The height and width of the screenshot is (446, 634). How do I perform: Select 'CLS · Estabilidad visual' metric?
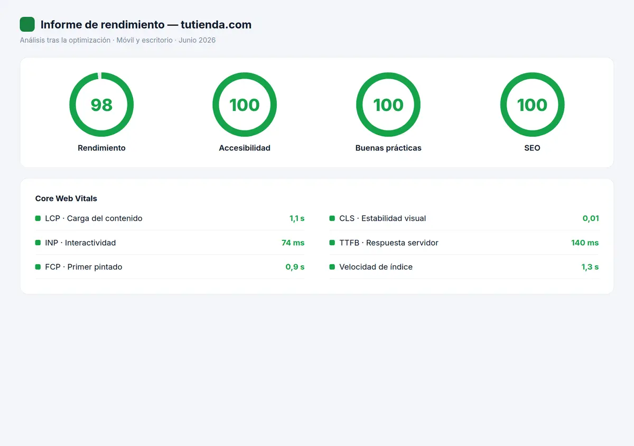point(383,218)
